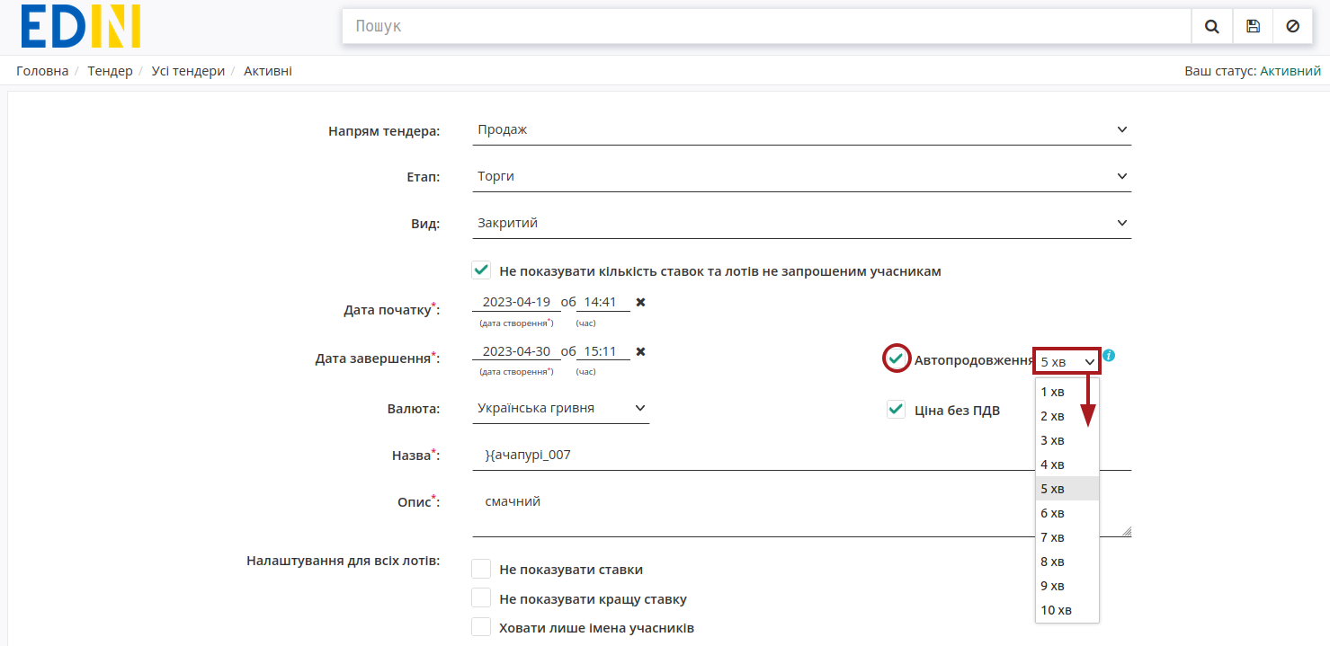The image size is (1330, 646).
Task: Select '4 хв' from the list
Action: click(1067, 465)
